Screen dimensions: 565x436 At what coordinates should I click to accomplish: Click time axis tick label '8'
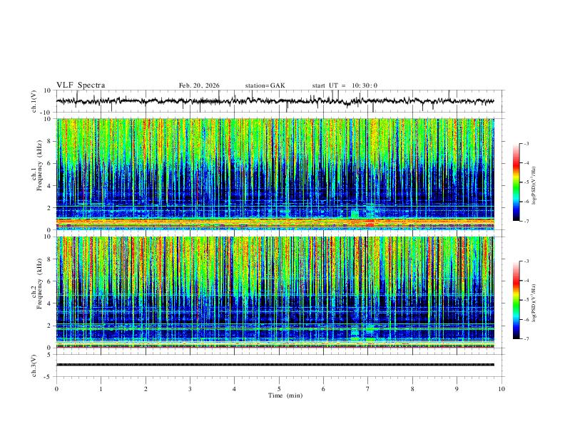coord(412,389)
